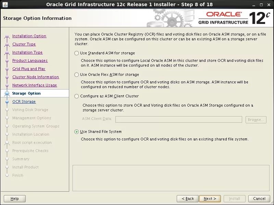Click the ASM Client Data field
The width and height of the screenshot is (274, 205).
[178, 119]
